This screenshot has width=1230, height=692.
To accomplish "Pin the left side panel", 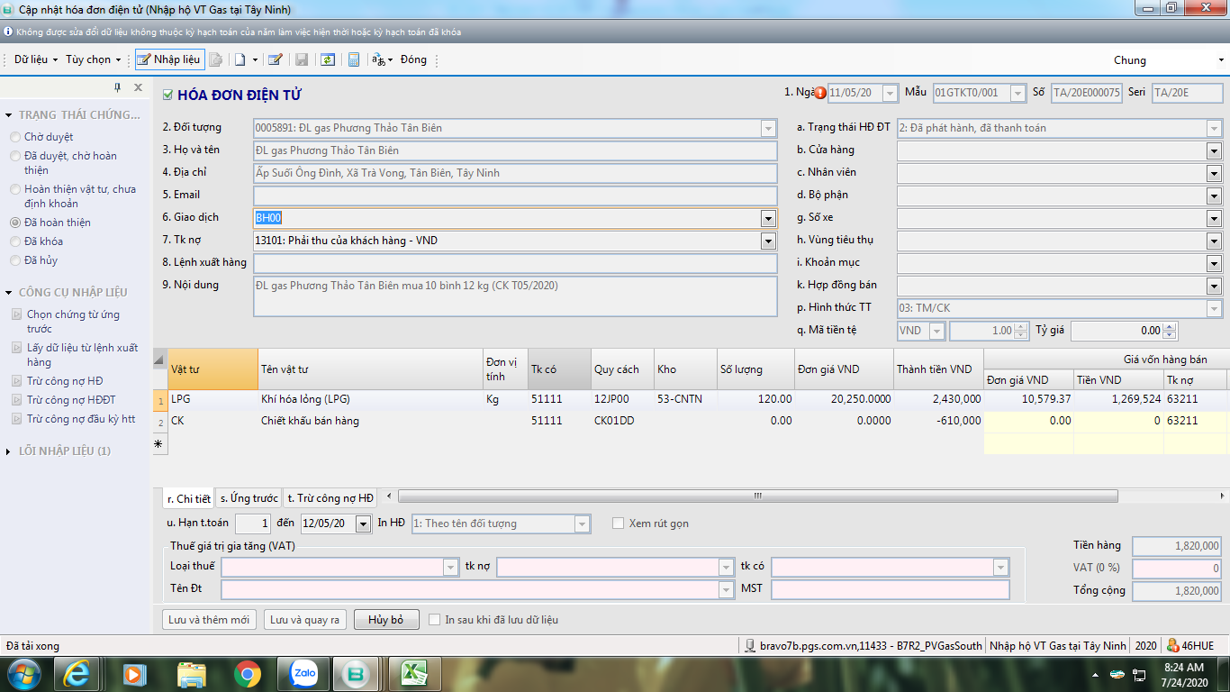I will [x=117, y=87].
